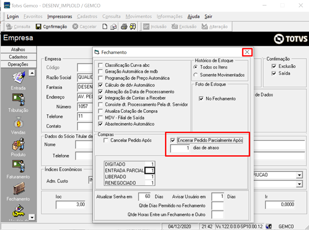Click the Alteração toolbar button

215,27
